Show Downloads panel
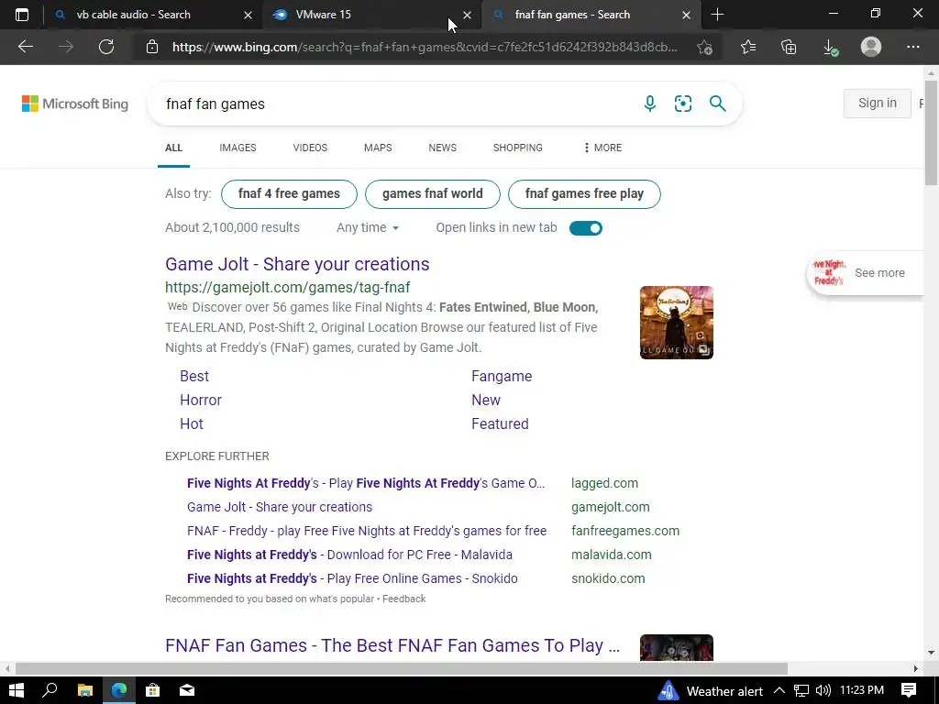939x704 pixels. 830,47
